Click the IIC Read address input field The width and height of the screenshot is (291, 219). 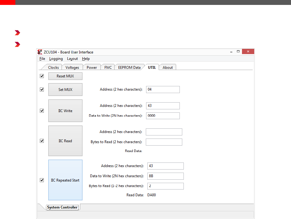click(x=164, y=132)
